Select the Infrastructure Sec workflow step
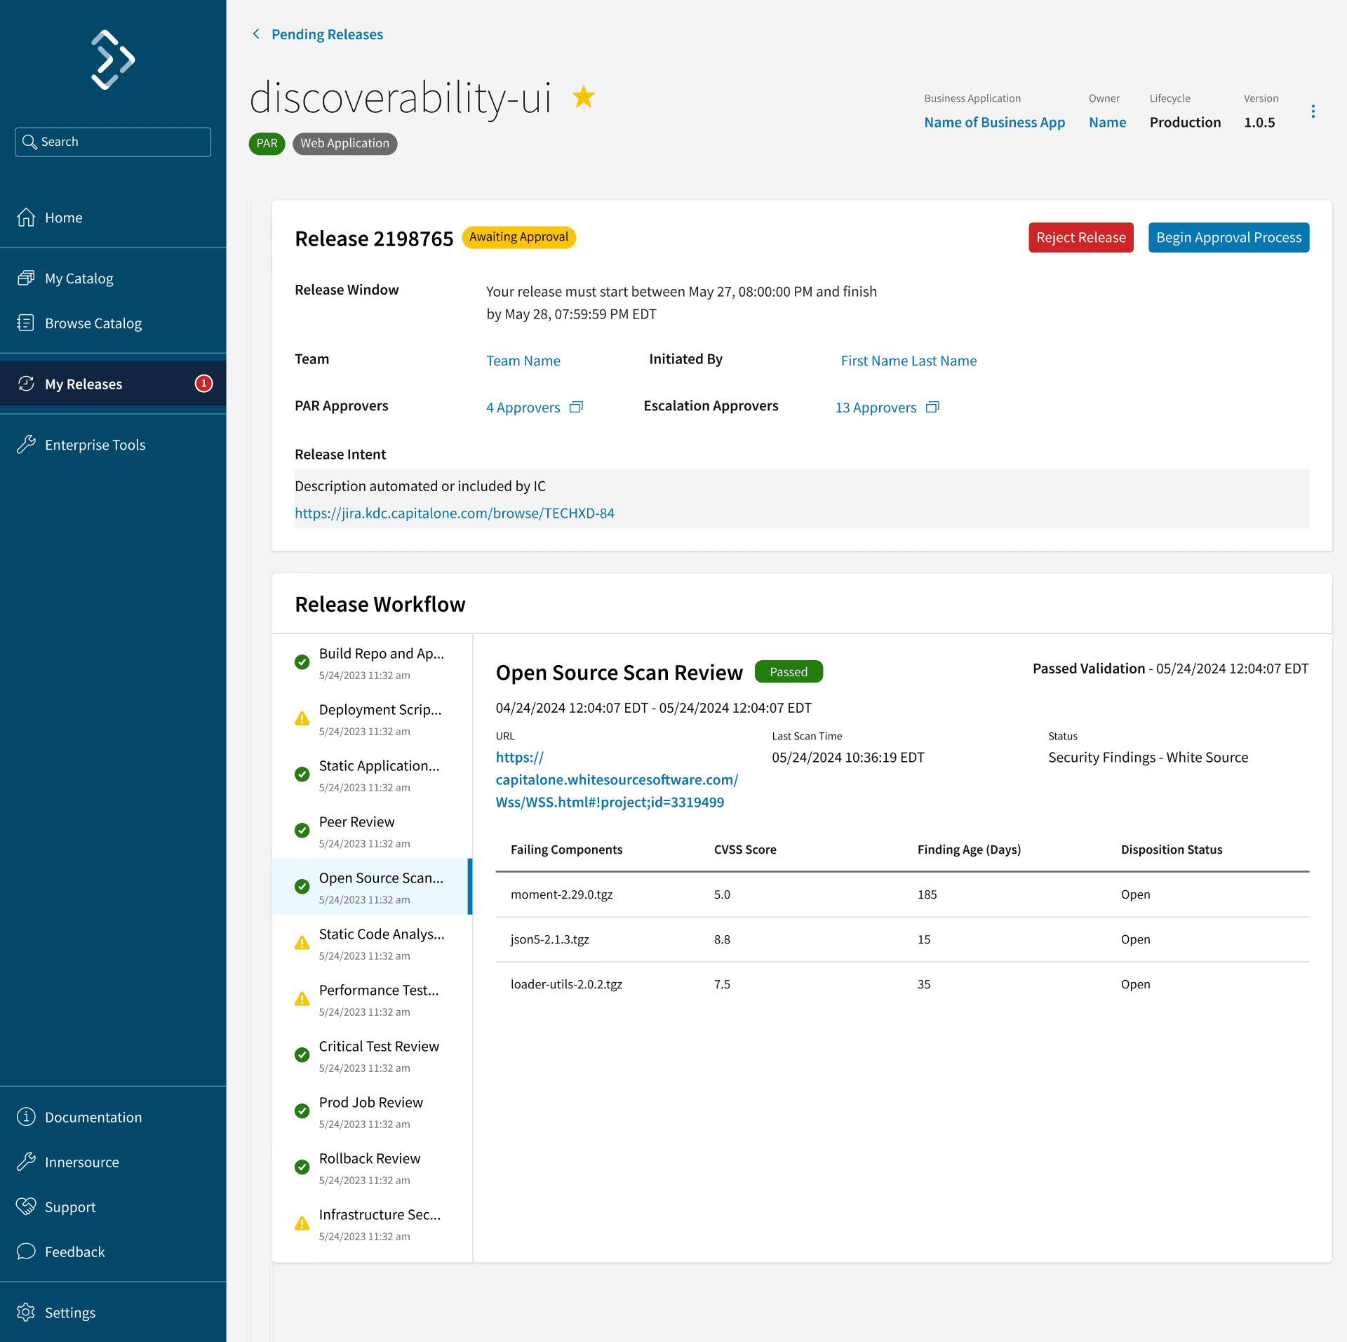Screen dimensions: 1347x1342 [372, 1223]
